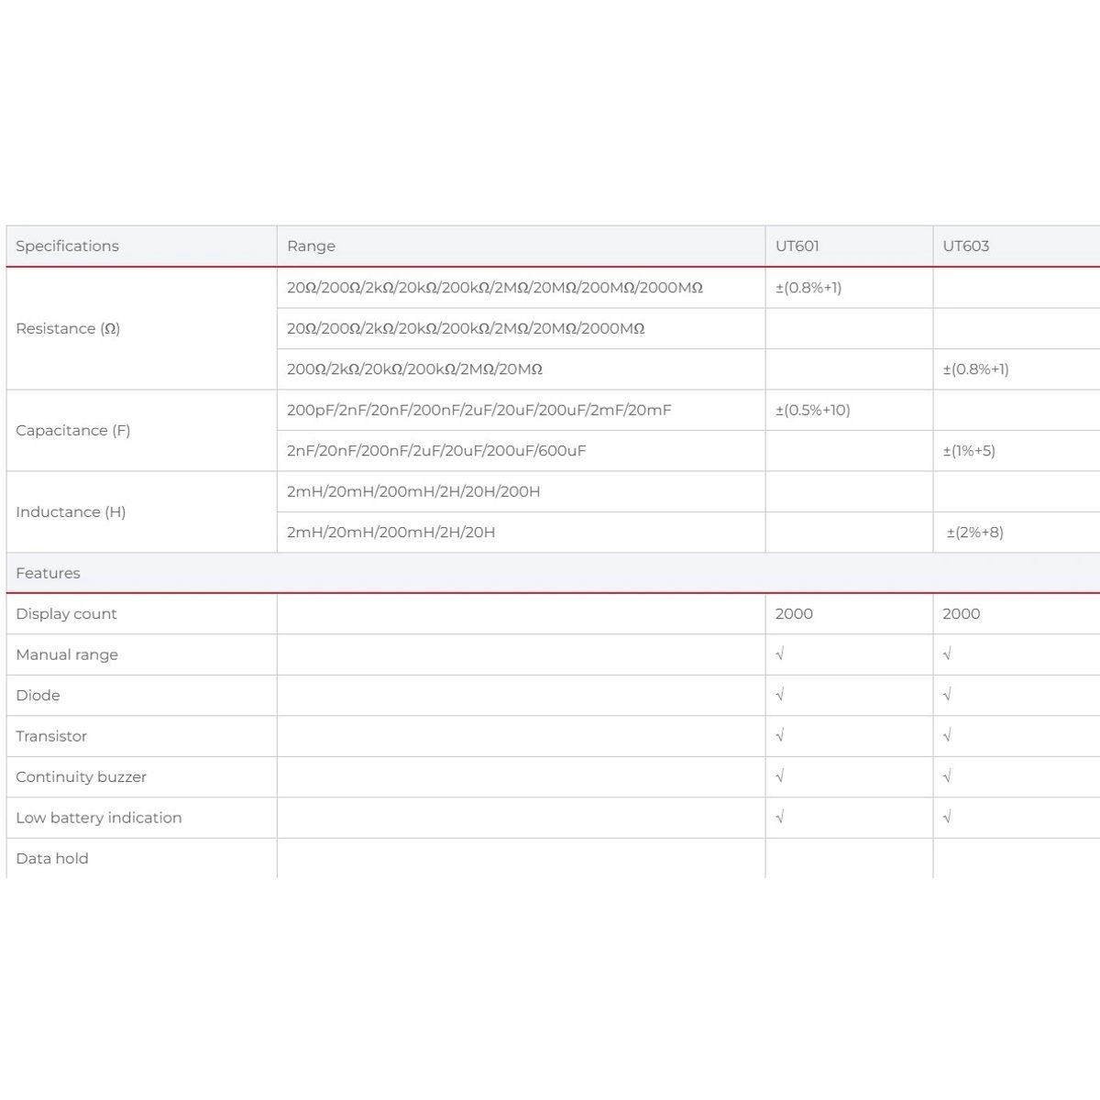Click the Inductance (H) row label
The height and width of the screenshot is (1100, 1100).
point(71,511)
